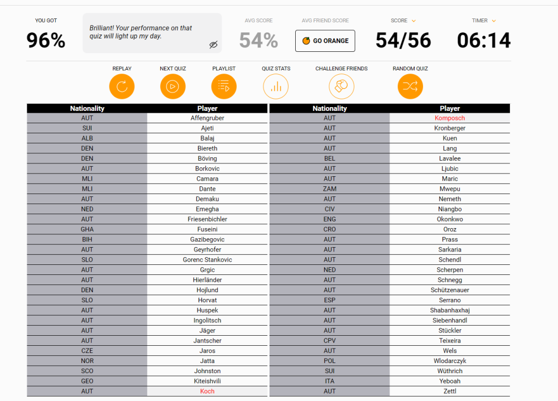Viewport: 558px width, 401px height.
Task: Click the Random Quiz shuffle icon
Action: click(x=410, y=86)
